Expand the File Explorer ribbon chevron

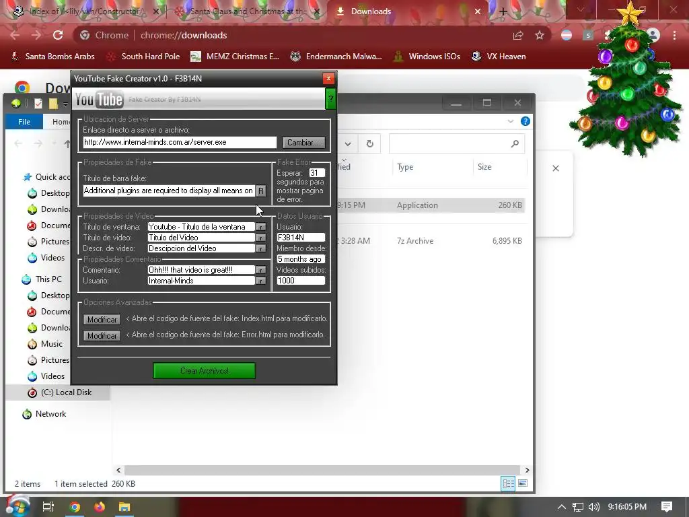click(511, 121)
